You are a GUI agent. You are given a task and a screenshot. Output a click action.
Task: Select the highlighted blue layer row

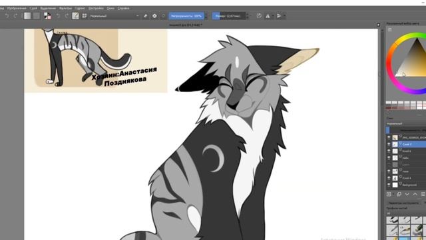[x=406, y=144]
